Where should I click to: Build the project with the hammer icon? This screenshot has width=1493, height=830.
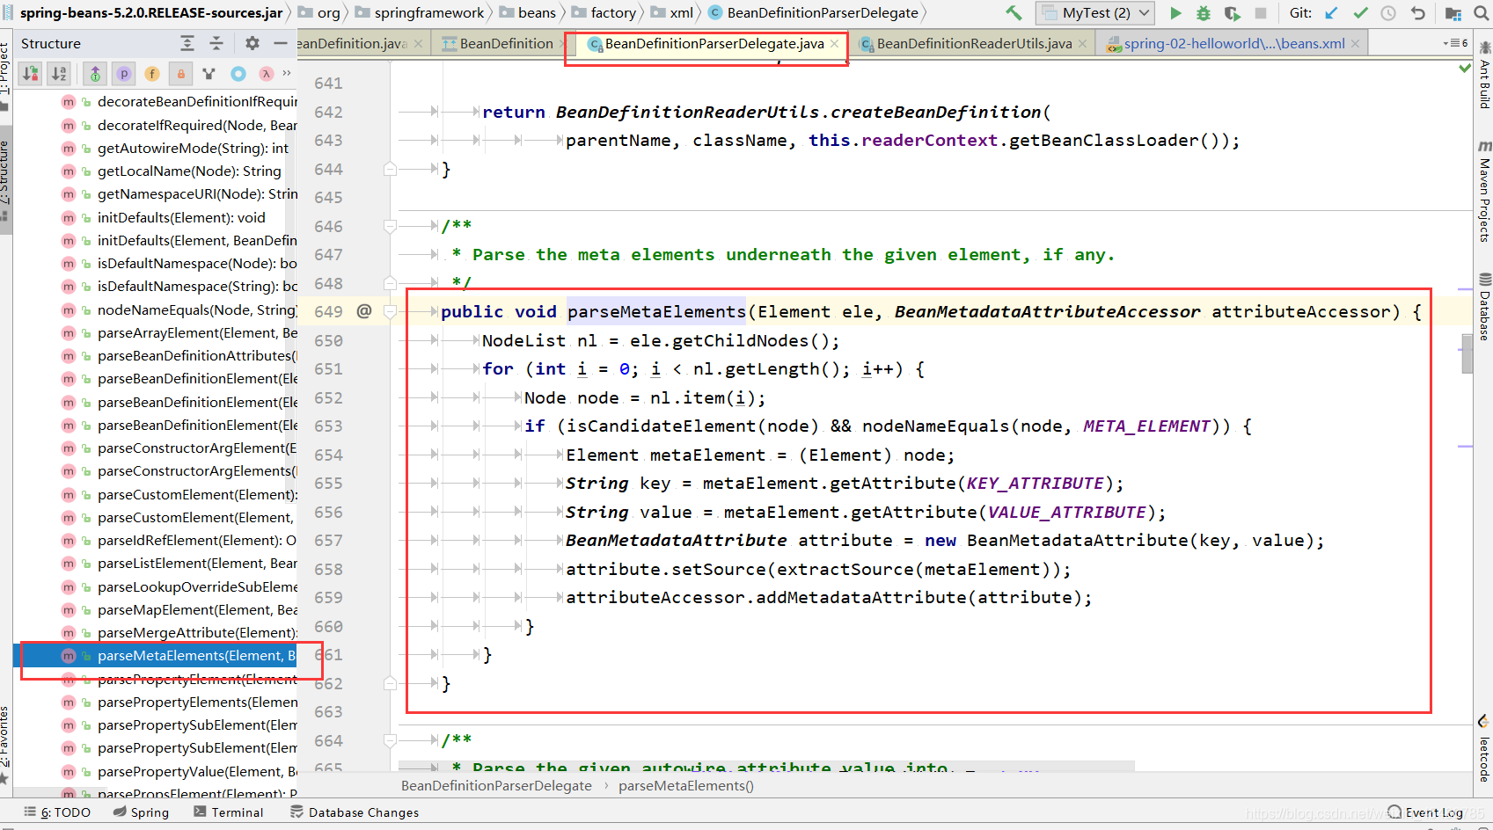[1014, 13]
